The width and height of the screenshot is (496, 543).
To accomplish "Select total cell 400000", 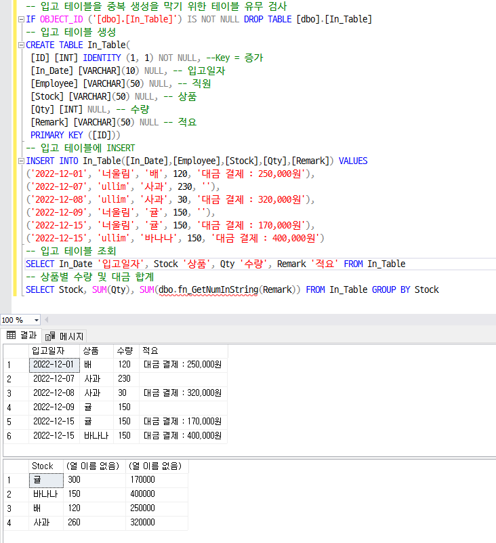I will [157, 494].
